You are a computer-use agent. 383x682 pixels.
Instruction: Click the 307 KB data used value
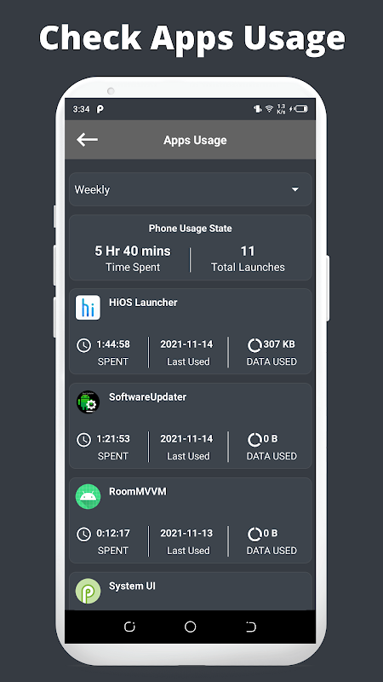click(x=279, y=344)
